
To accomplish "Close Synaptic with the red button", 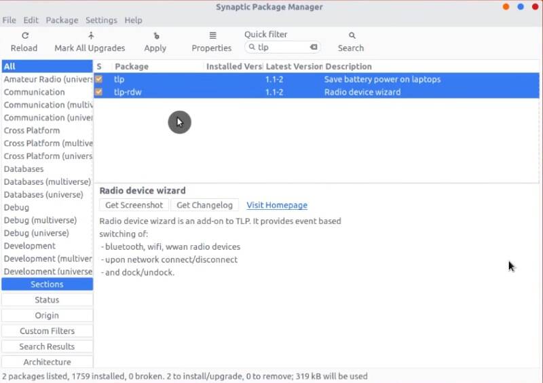I will [x=535, y=7].
